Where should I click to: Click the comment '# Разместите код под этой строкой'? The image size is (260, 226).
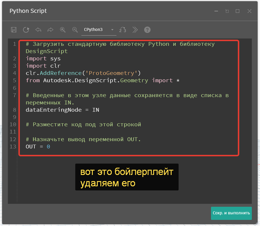pos(83,125)
